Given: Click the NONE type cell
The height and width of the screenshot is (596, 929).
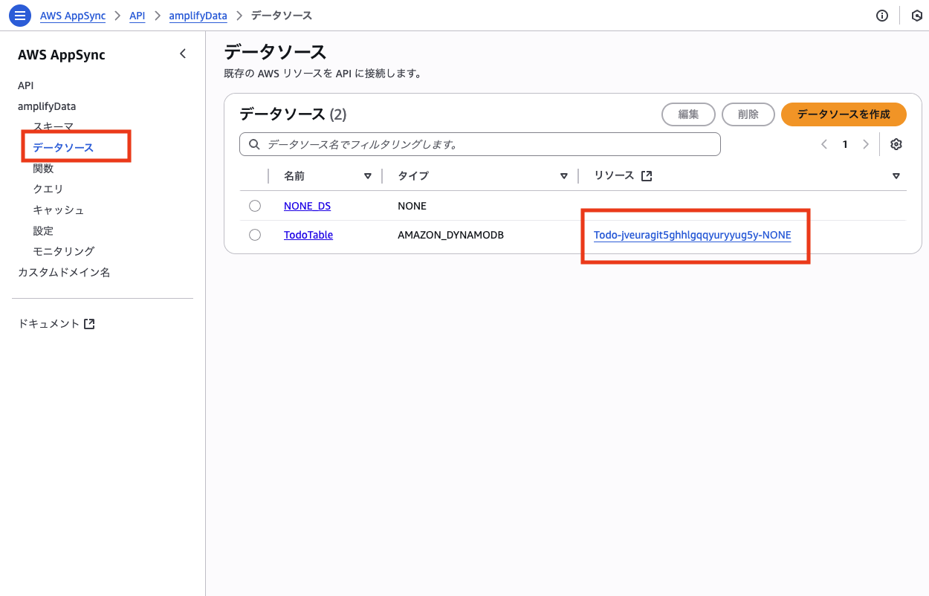Looking at the screenshot, I should (412, 206).
